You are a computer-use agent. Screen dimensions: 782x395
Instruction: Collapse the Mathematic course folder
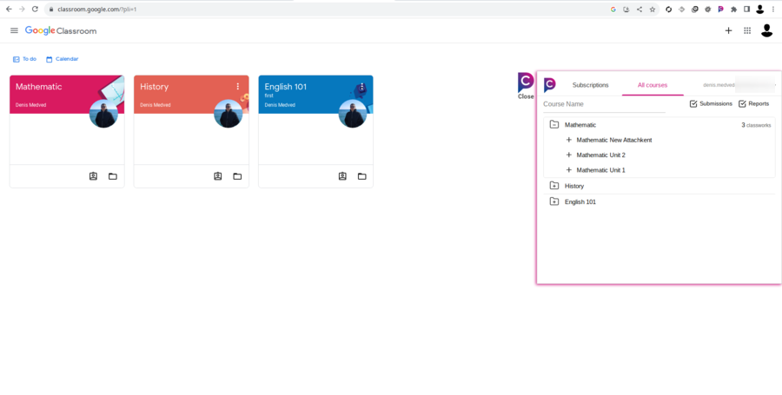point(553,124)
